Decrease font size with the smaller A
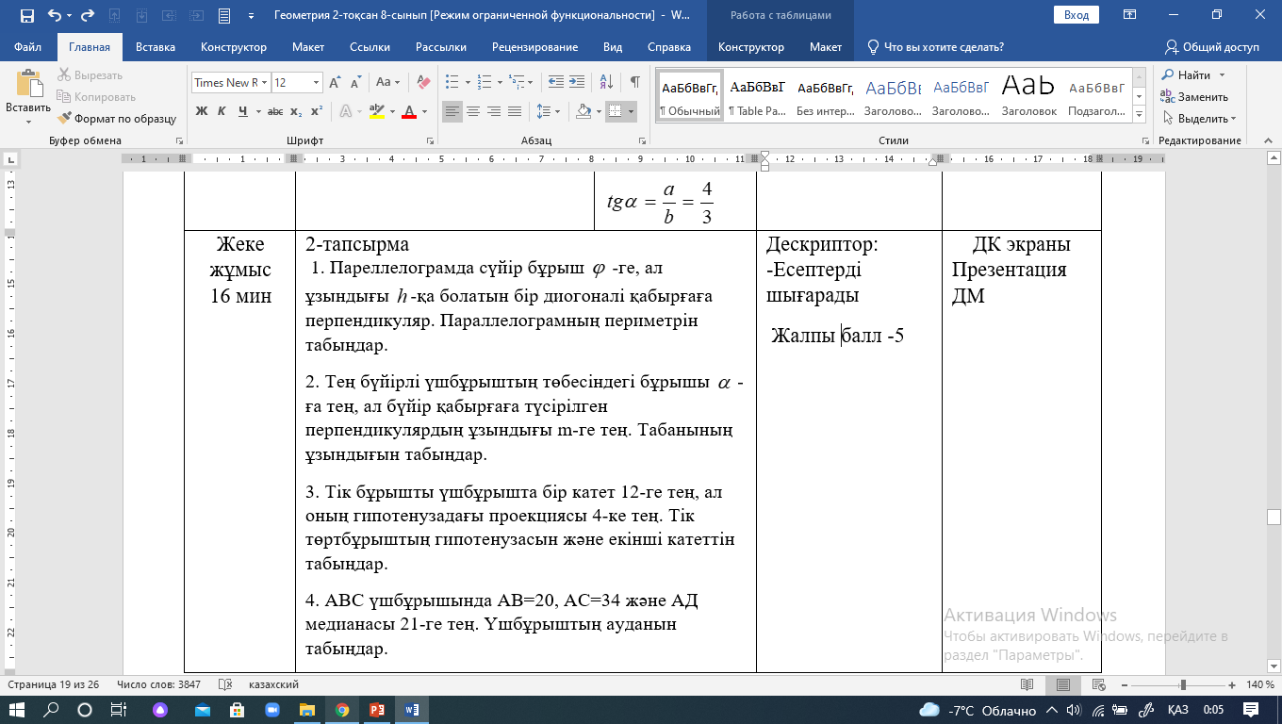Viewport: 1282px width, 724px height. (354, 82)
